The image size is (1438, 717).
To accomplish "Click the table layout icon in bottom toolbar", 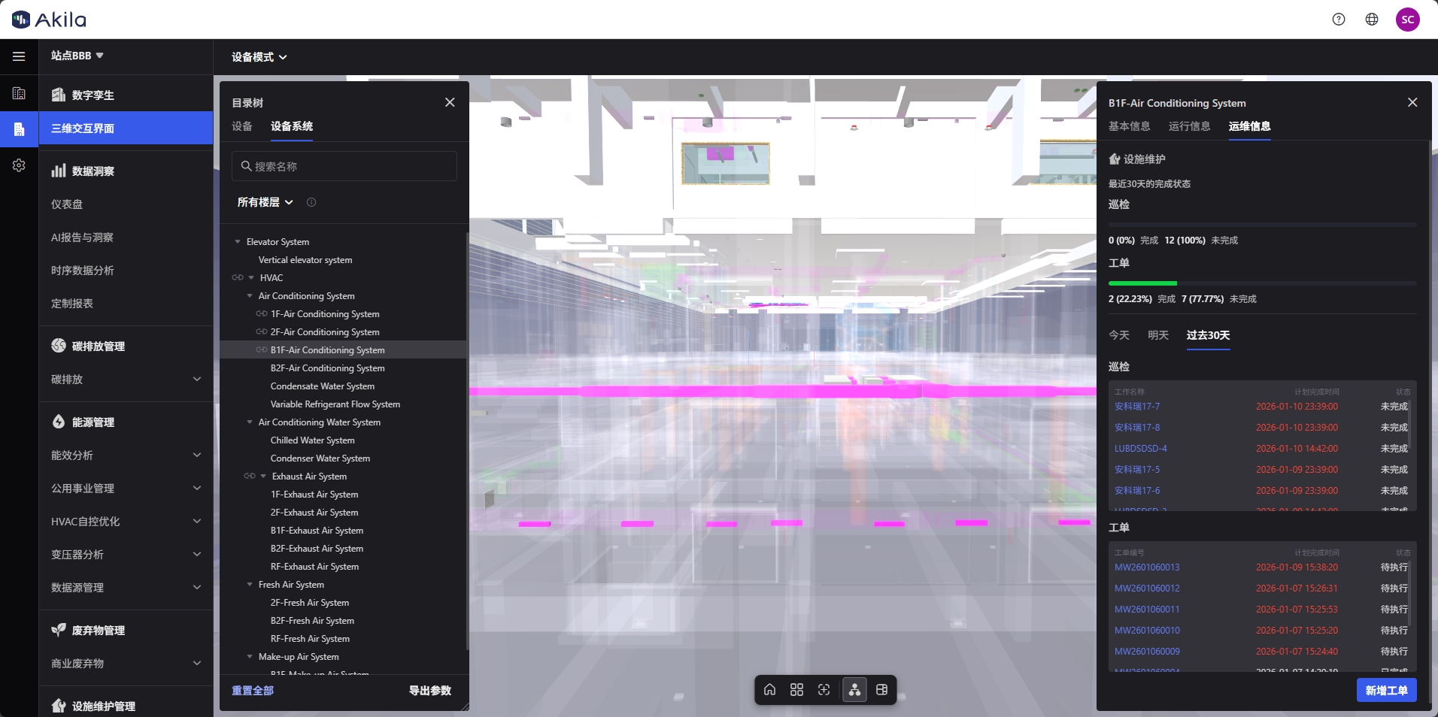I will [882, 690].
